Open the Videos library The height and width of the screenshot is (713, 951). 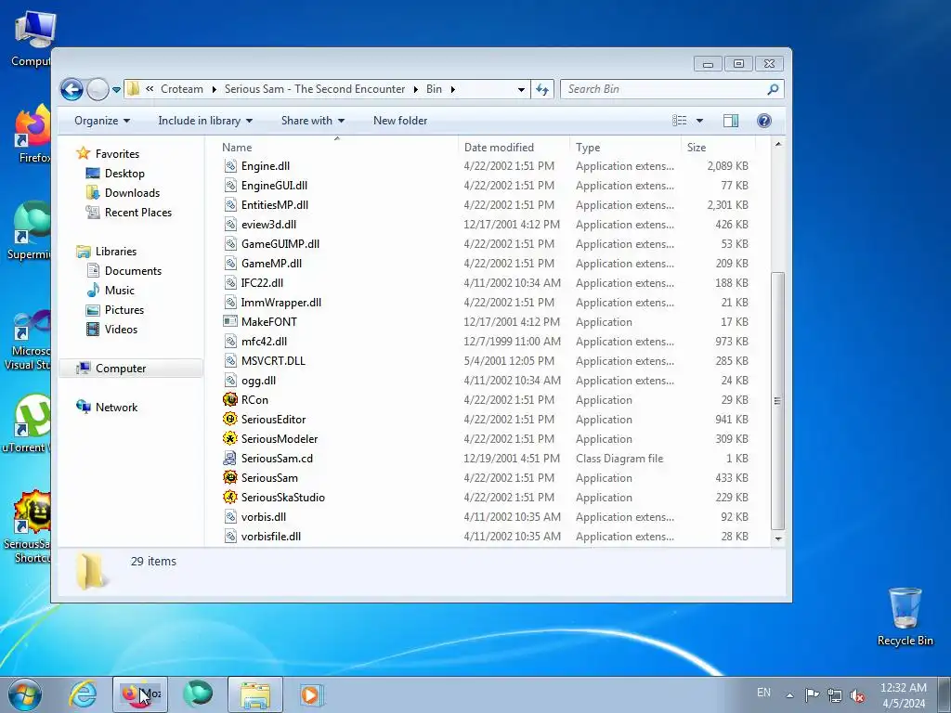click(121, 330)
